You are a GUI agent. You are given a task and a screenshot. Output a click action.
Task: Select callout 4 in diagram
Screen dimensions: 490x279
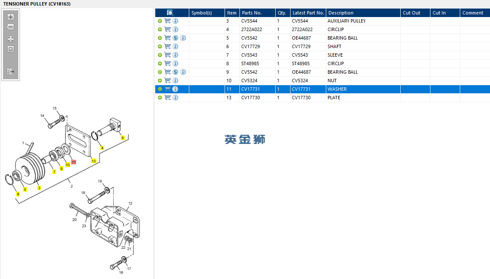click(x=102, y=148)
